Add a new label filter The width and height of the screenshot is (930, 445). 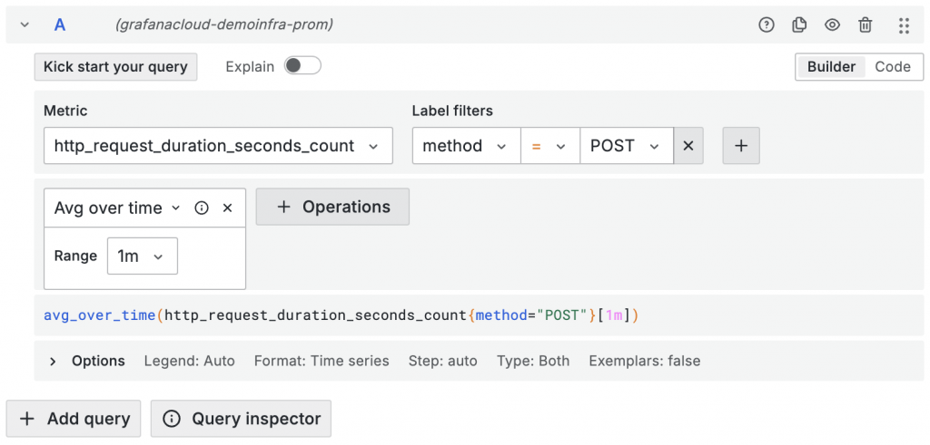[x=741, y=146]
